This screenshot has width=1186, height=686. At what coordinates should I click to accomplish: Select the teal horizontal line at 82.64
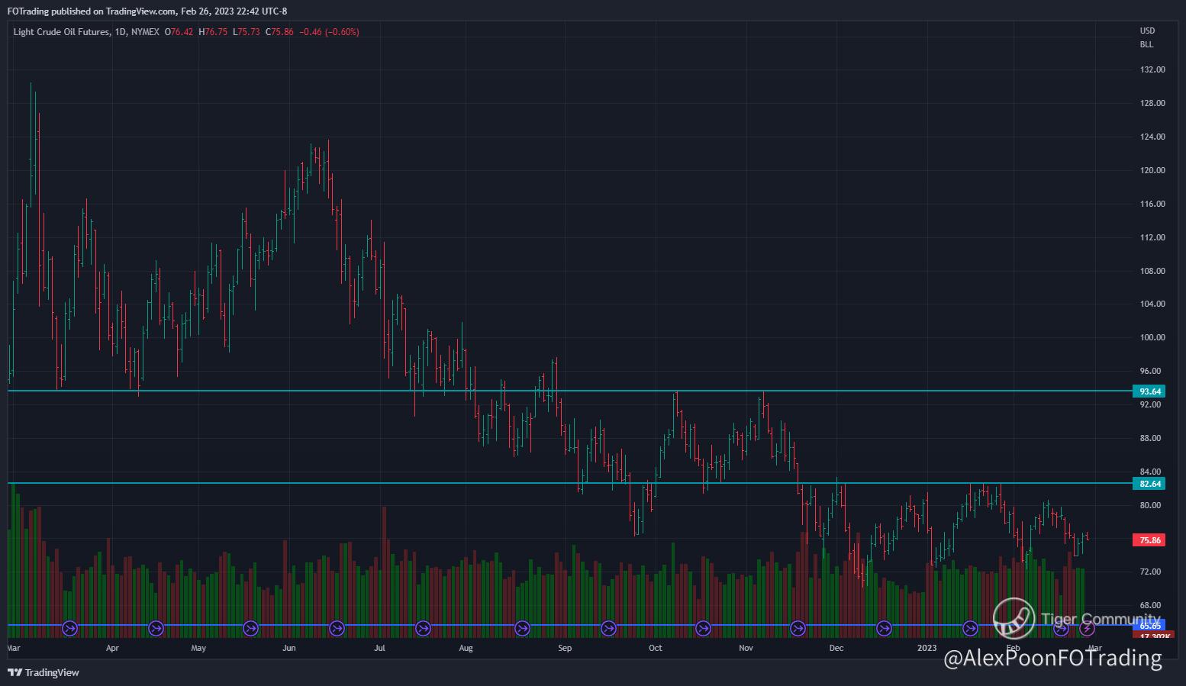571,483
